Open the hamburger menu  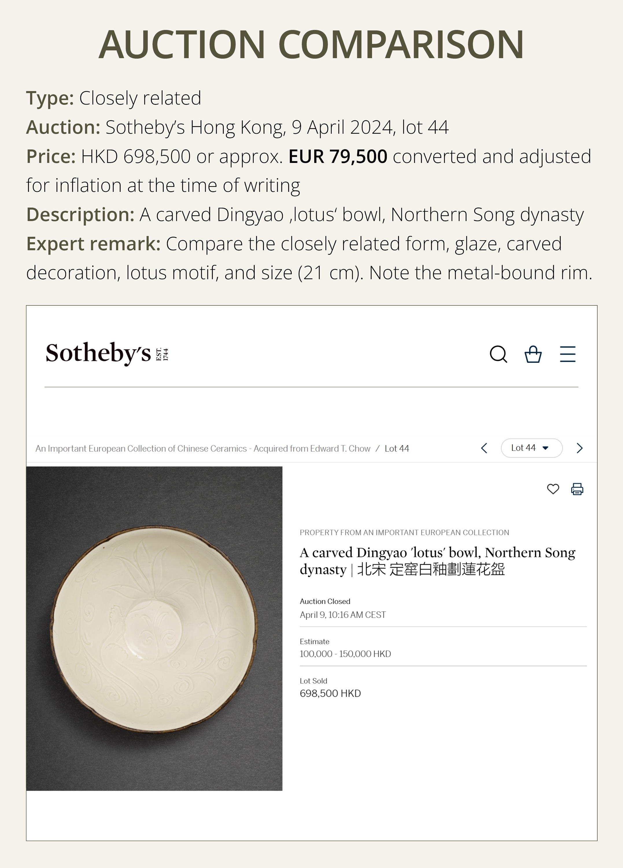(567, 354)
